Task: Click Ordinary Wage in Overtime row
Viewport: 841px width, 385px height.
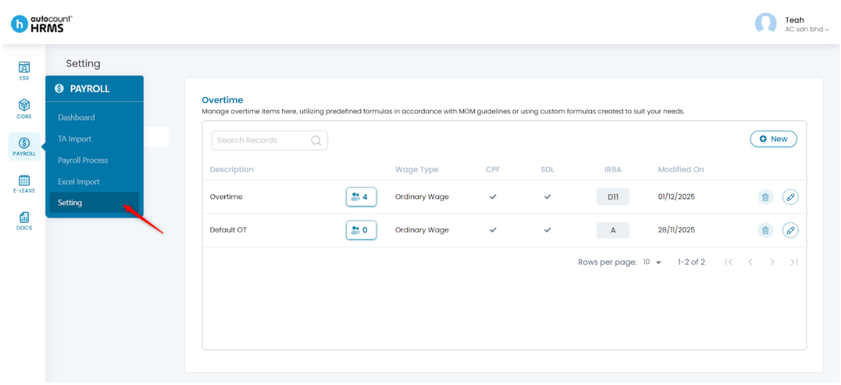Action: 422,197
